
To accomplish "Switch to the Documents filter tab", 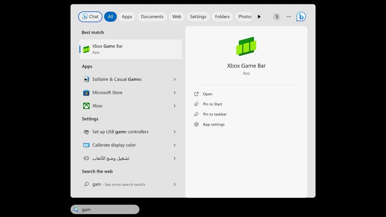I will [x=152, y=17].
